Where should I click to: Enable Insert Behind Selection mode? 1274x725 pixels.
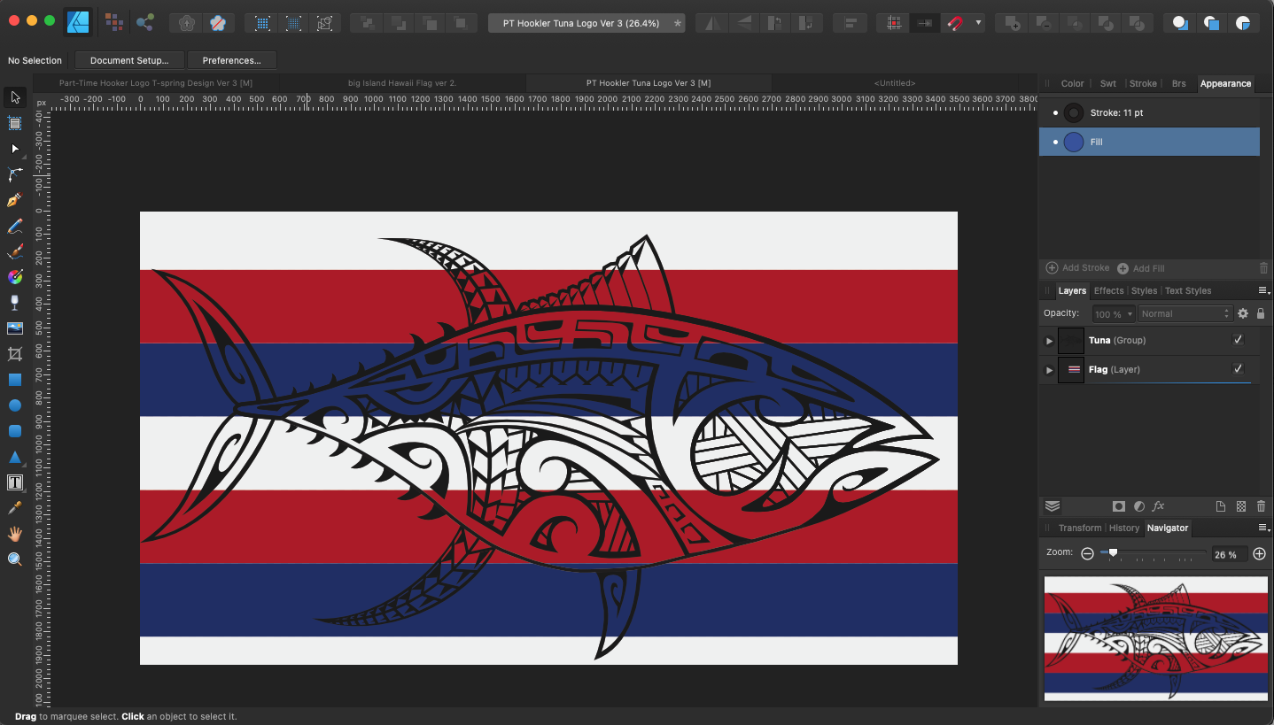click(1180, 23)
